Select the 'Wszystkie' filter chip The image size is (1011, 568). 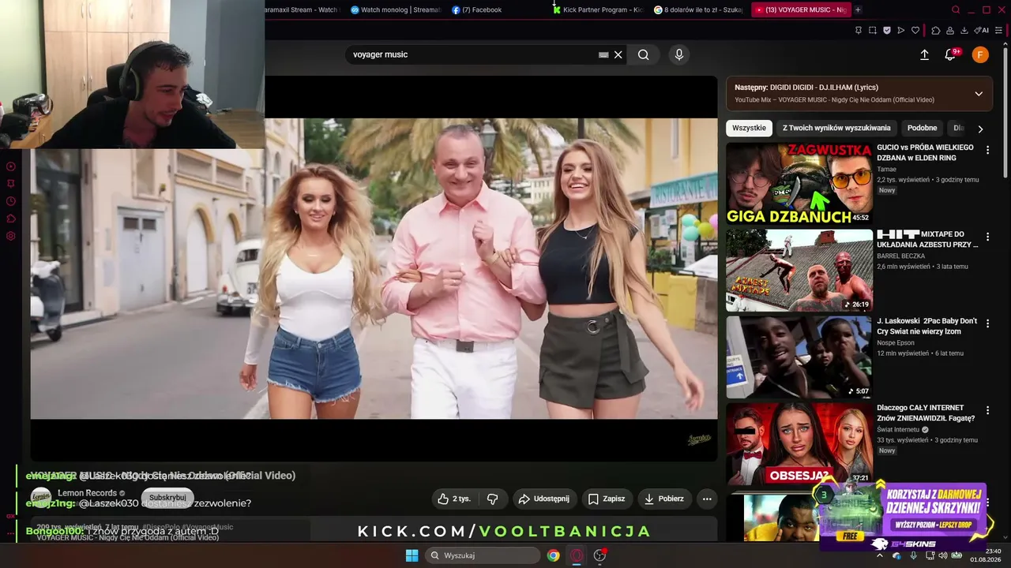[749, 128]
